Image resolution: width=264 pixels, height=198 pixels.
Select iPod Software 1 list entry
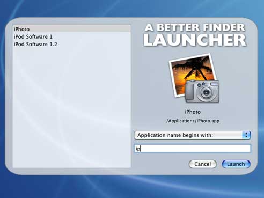[72, 36]
